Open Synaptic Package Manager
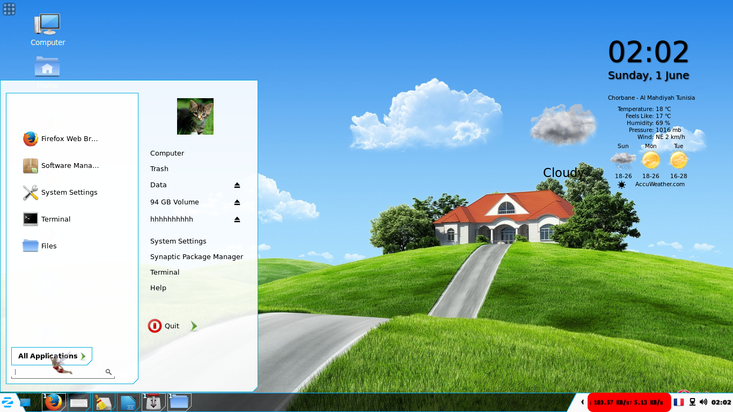The image size is (733, 412). click(x=196, y=257)
